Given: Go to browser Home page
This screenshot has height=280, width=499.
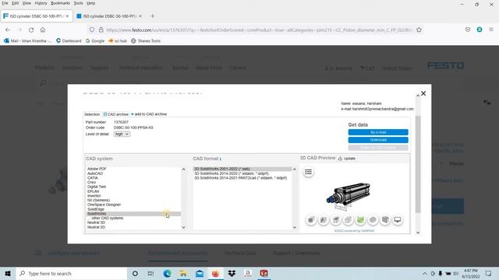Looking at the screenshot, I should (x=43, y=30).
